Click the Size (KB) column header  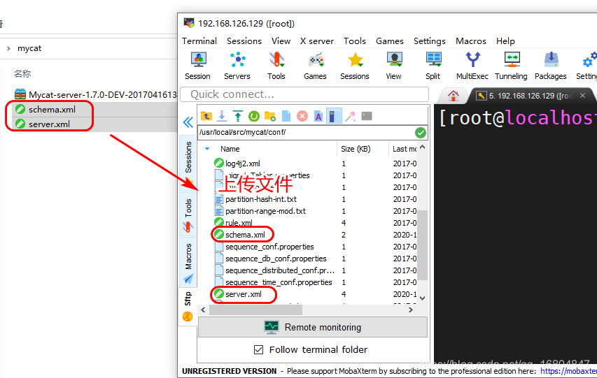point(363,149)
